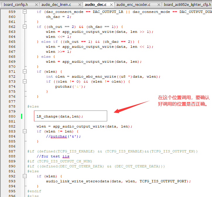The image size is (212, 197).
Task: Click putchar('&'); on line 874
Action: pyautogui.click(x=70, y=86)
